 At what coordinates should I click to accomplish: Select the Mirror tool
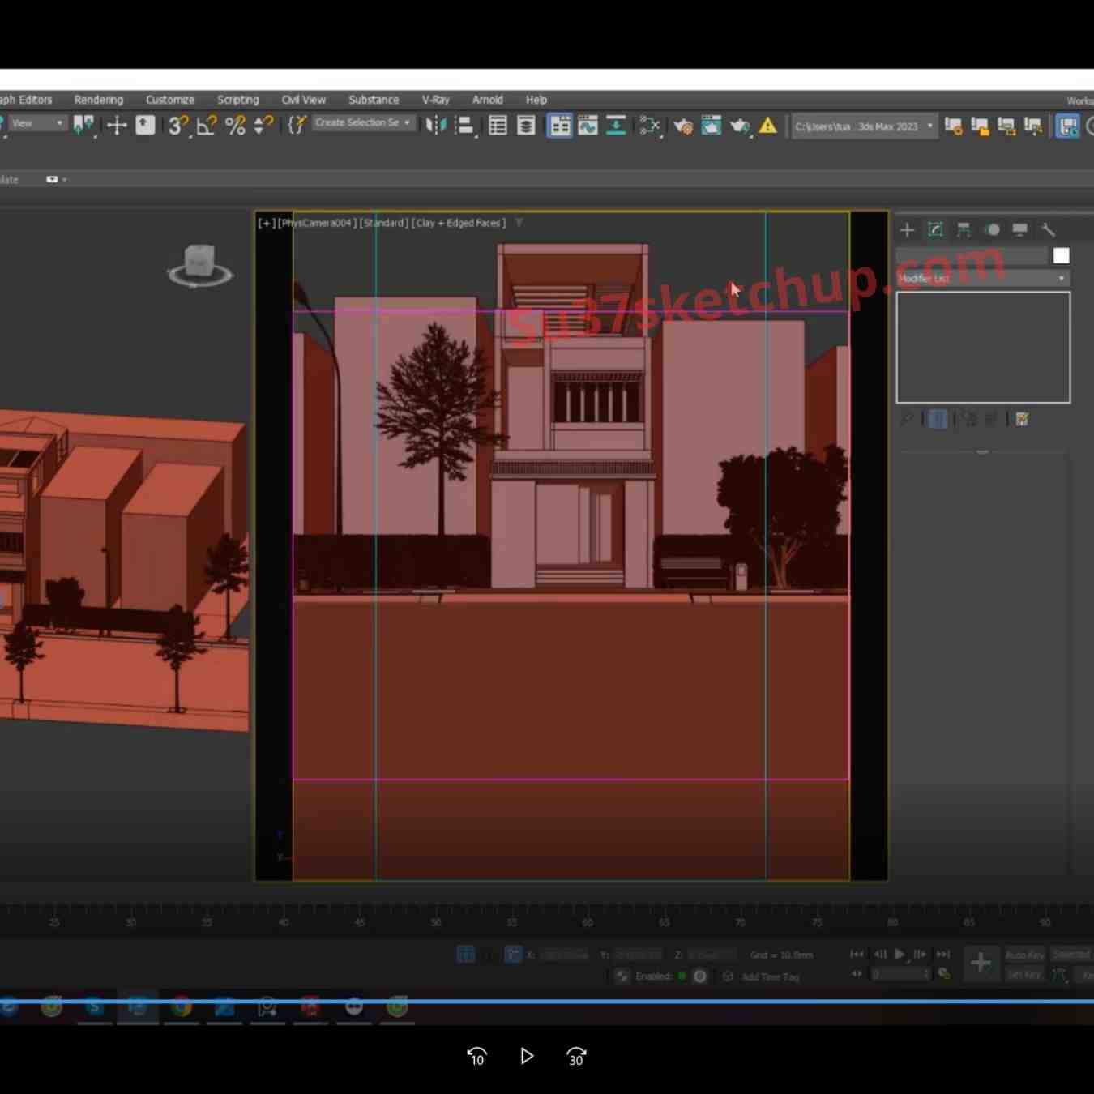pyautogui.click(x=436, y=126)
